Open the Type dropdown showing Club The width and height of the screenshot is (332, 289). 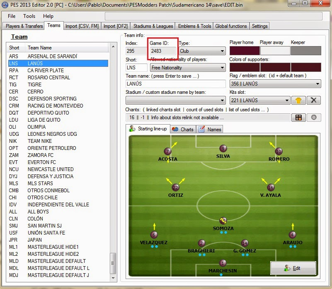[x=202, y=51]
